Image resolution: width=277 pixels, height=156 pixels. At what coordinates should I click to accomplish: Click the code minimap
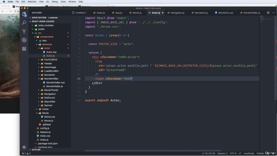[267, 19]
